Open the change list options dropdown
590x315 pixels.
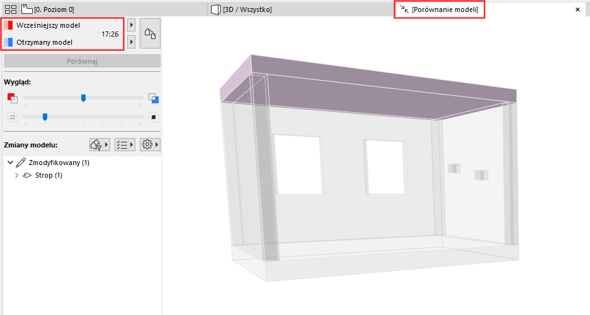(x=125, y=144)
